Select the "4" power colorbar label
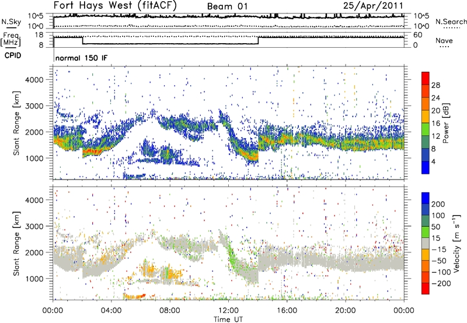The height and width of the screenshot is (323, 467). [x=434, y=162]
